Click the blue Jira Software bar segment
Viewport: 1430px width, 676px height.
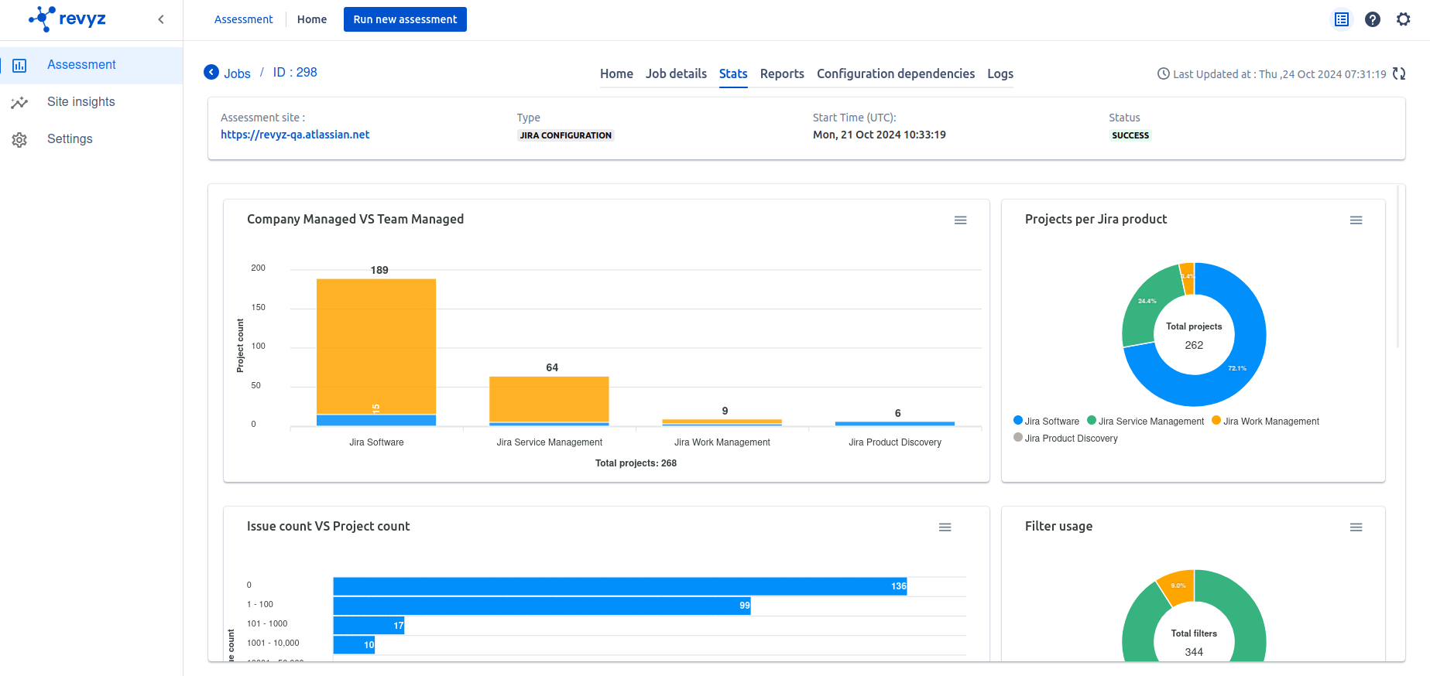pyautogui.click(x=376, y=420)
